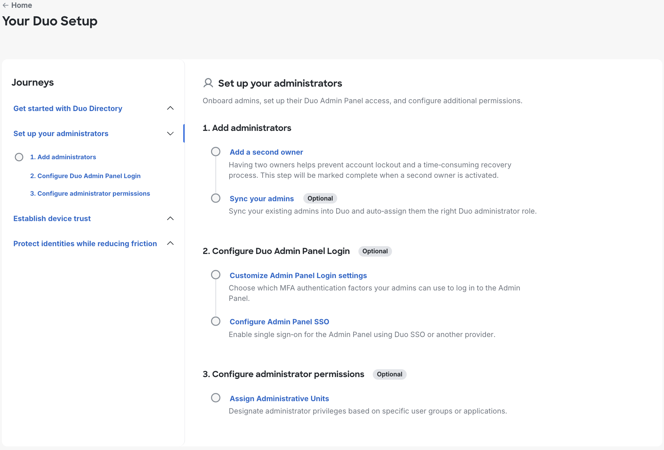Click the user icon beside Set up your administrators heading
Image resolution: width=664 pixels, height=450 pixels.
point(208,83)
